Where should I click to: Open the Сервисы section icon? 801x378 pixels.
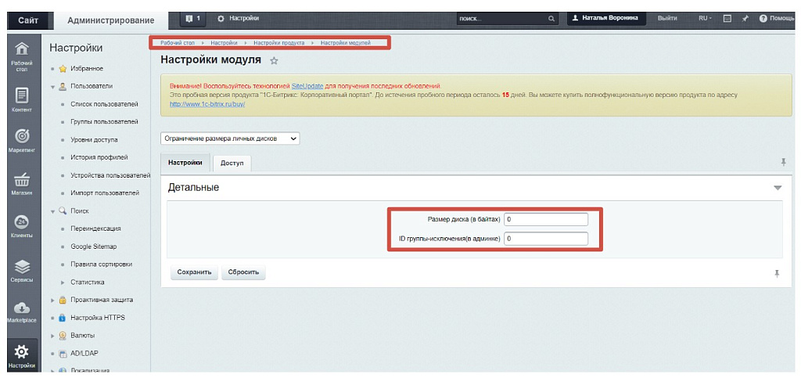(x=22, y=269)
